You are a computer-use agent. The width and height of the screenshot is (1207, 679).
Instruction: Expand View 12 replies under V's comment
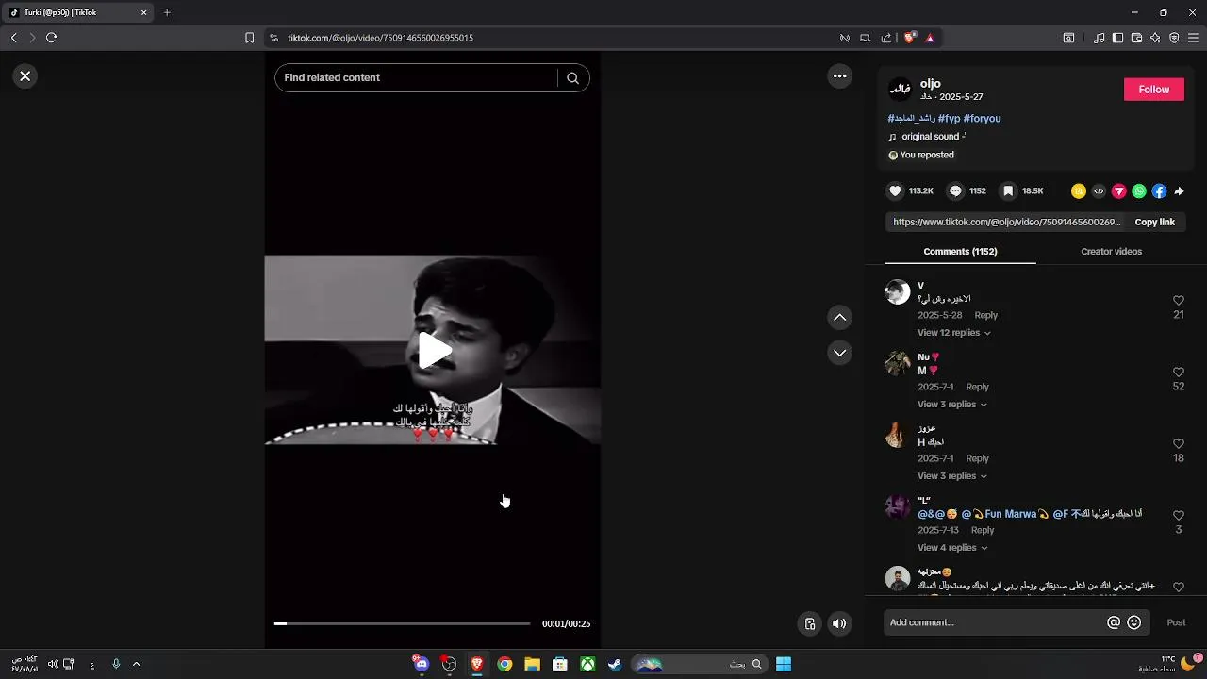(954, 333)
